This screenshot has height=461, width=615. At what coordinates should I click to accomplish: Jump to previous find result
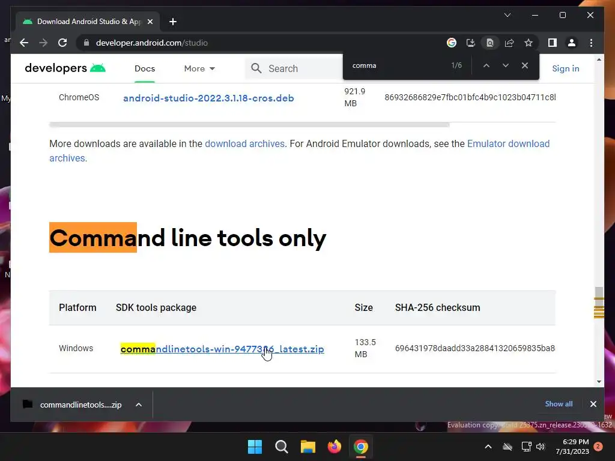click(486, 65)
